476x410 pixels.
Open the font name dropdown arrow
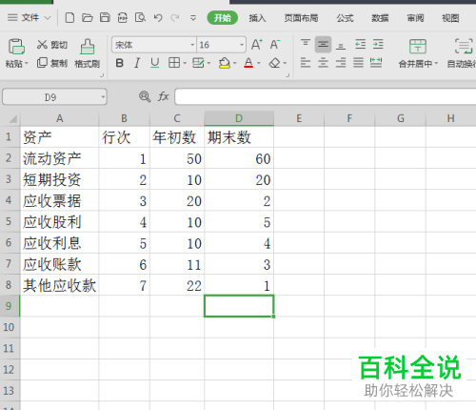click(192, 45)
